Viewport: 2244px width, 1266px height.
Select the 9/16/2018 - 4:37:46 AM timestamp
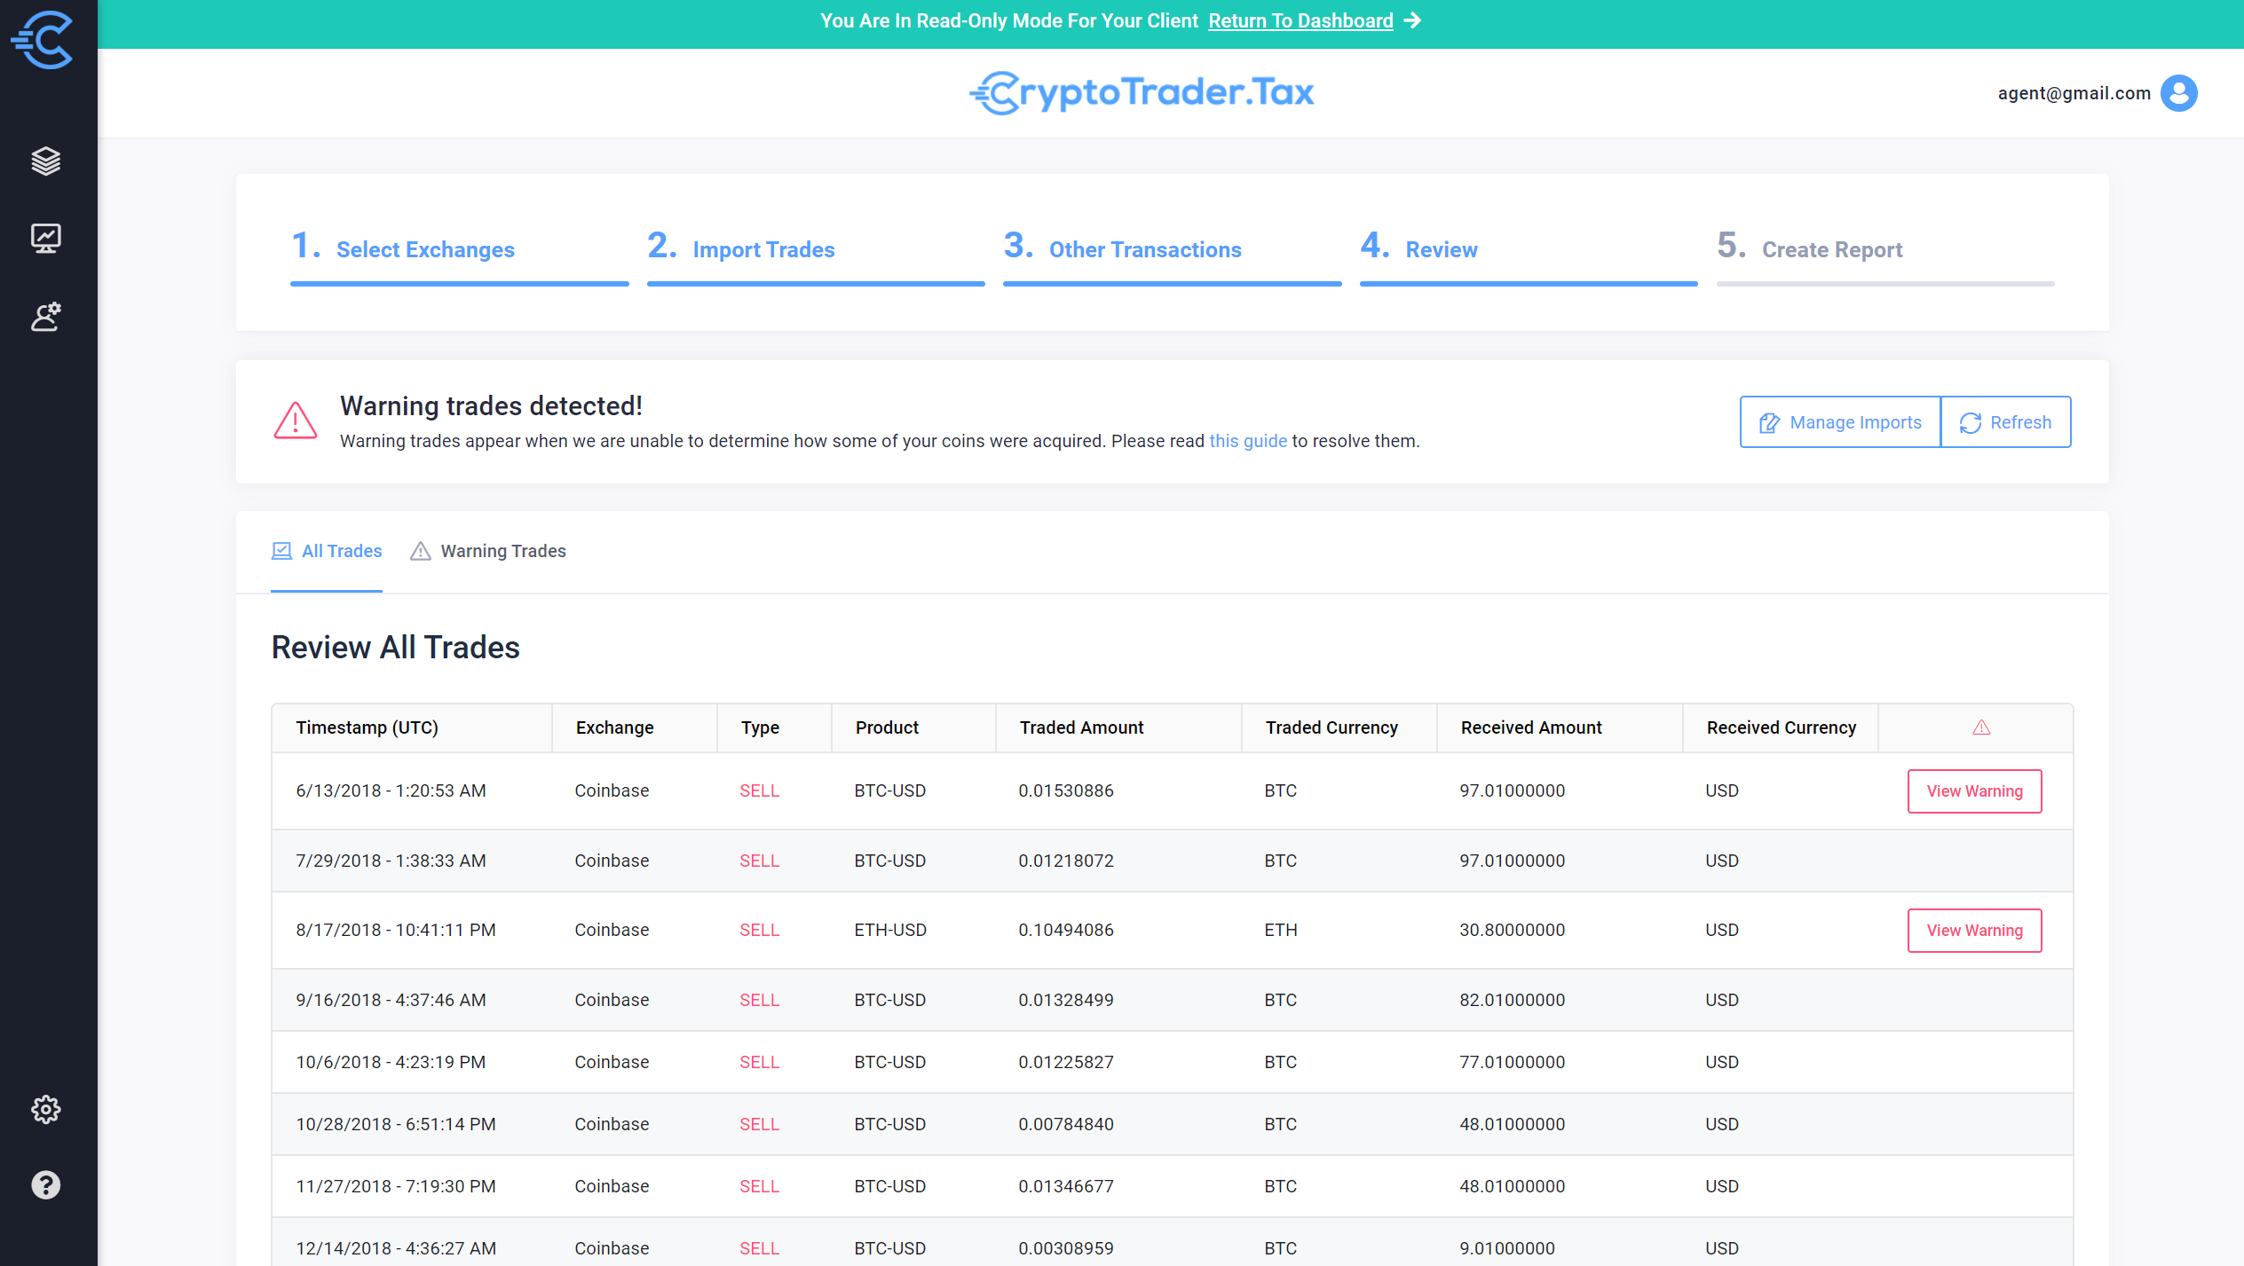pyautogui.click(x=391, y=1000)
